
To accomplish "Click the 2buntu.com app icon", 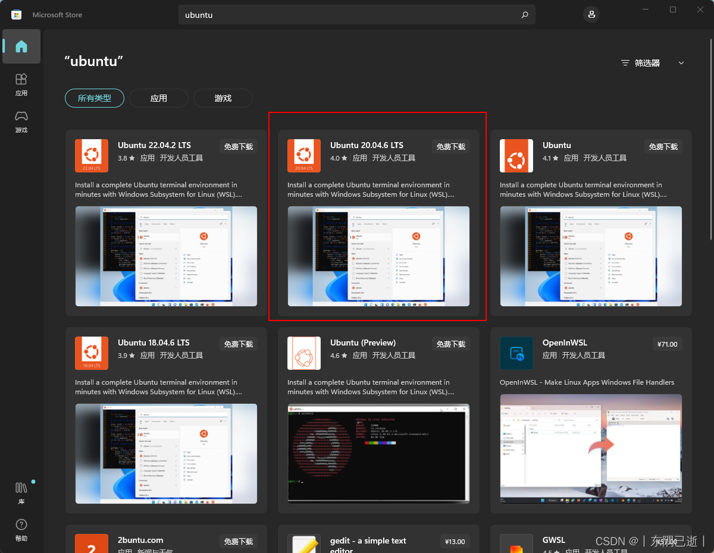I will (92, 543).
